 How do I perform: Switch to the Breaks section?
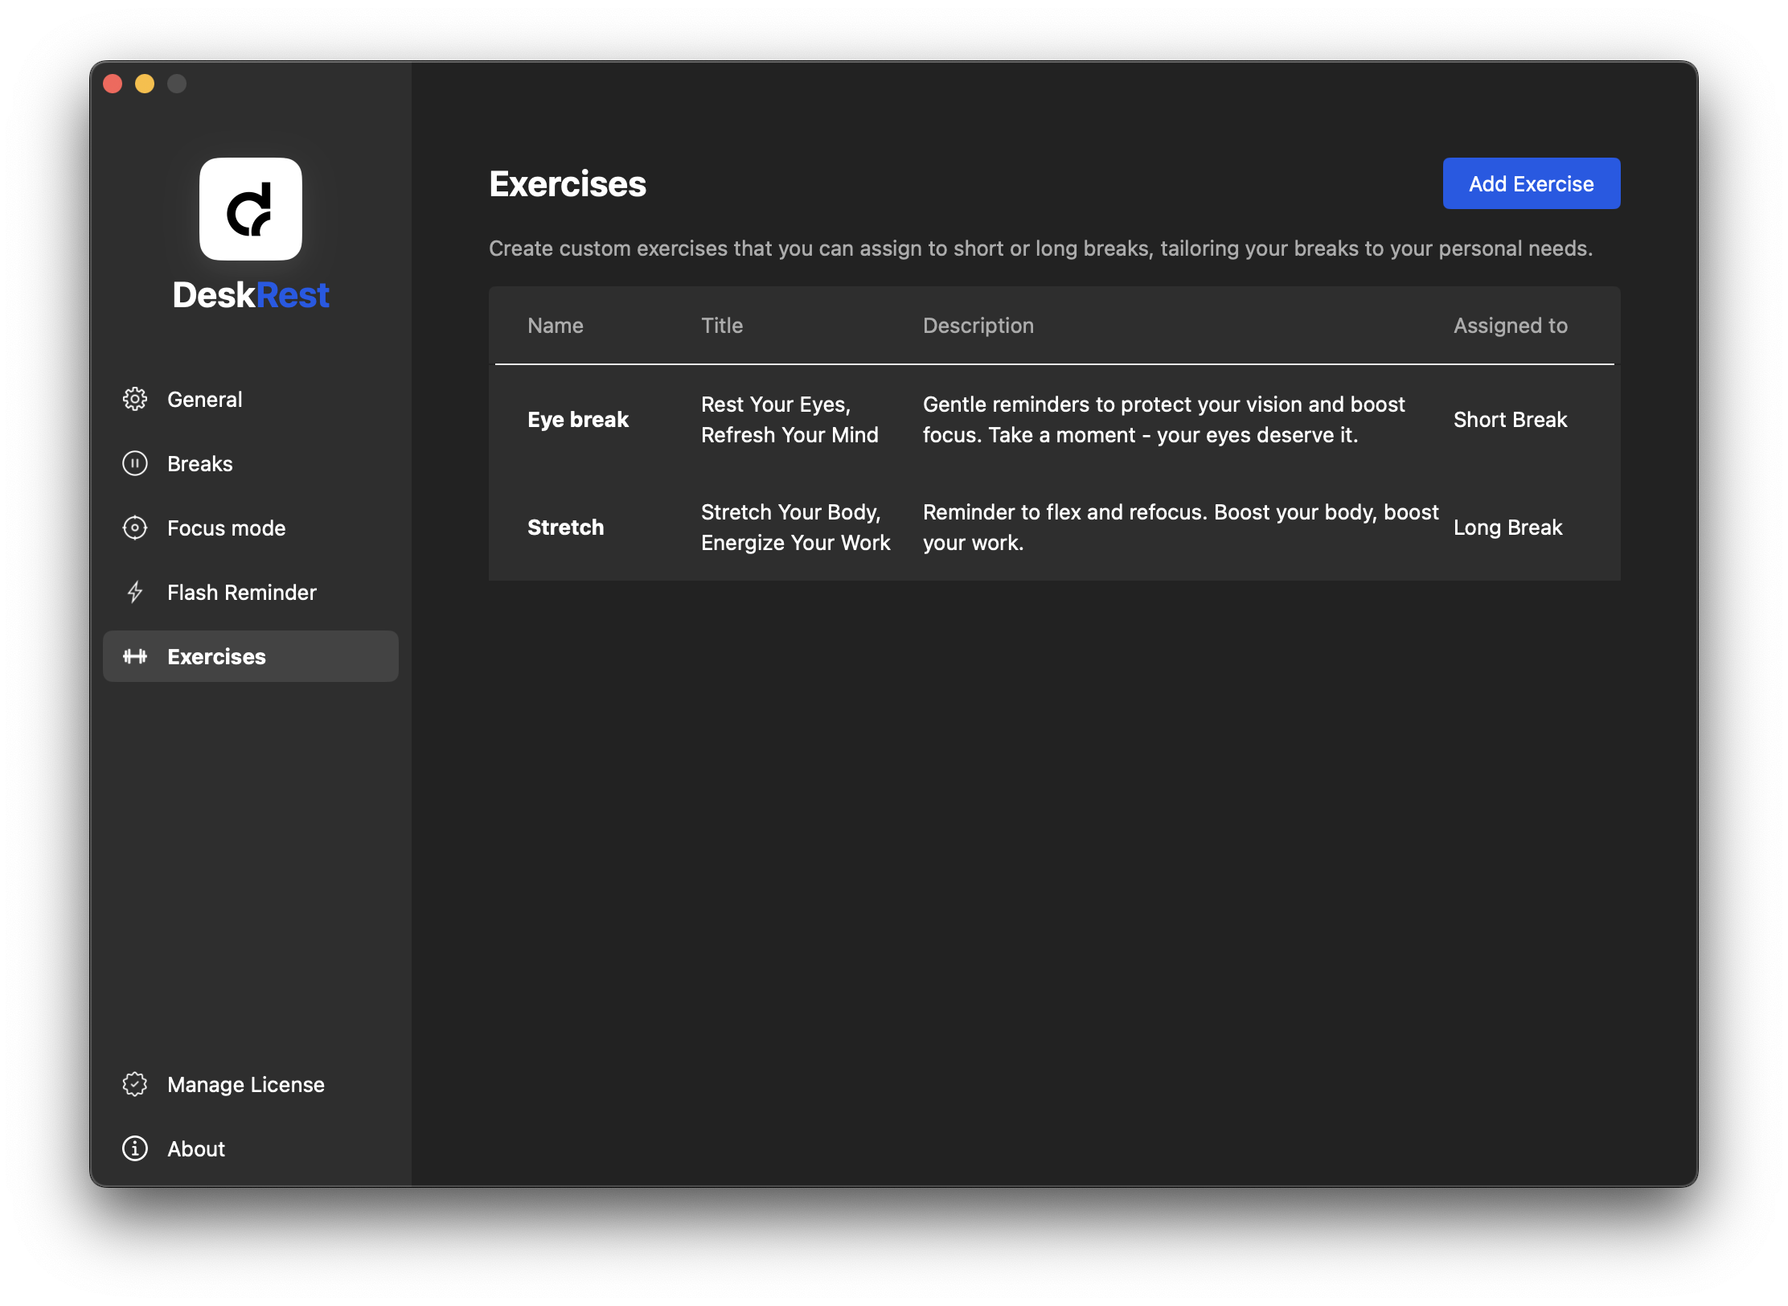(x=199, y=463)
